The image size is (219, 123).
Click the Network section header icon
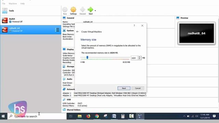(x=64, y=89)
